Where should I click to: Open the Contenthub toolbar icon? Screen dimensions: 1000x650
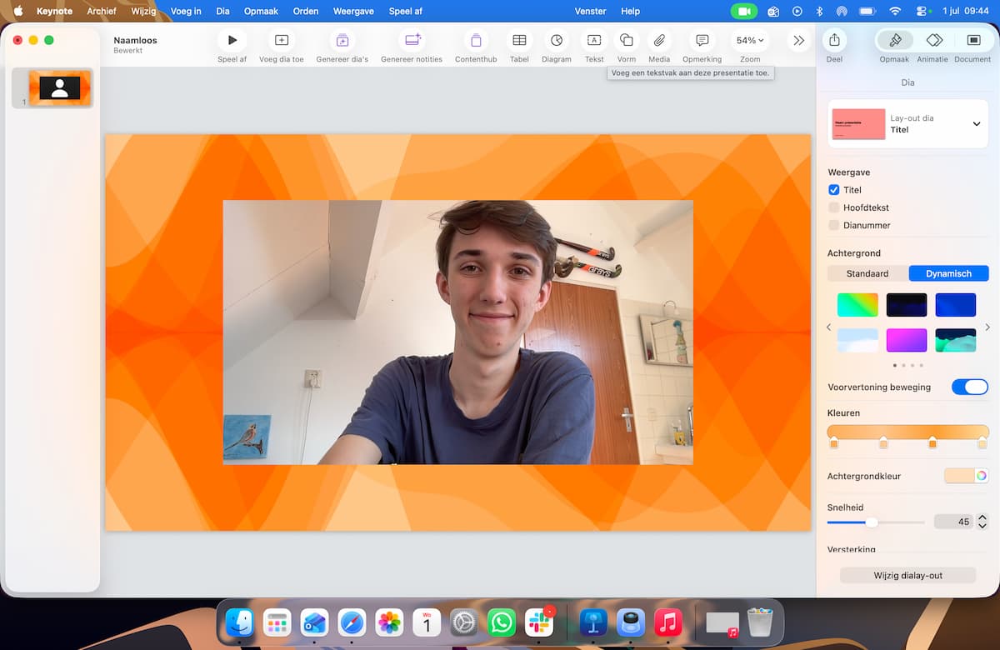coord(476,40)
